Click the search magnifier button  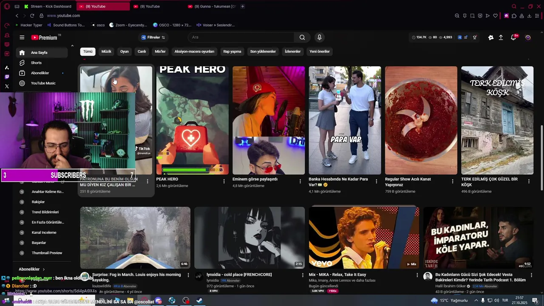tap(302, 37)
